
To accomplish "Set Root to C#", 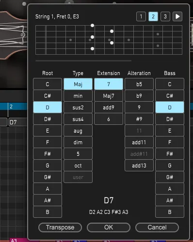I will click(48, 96).
